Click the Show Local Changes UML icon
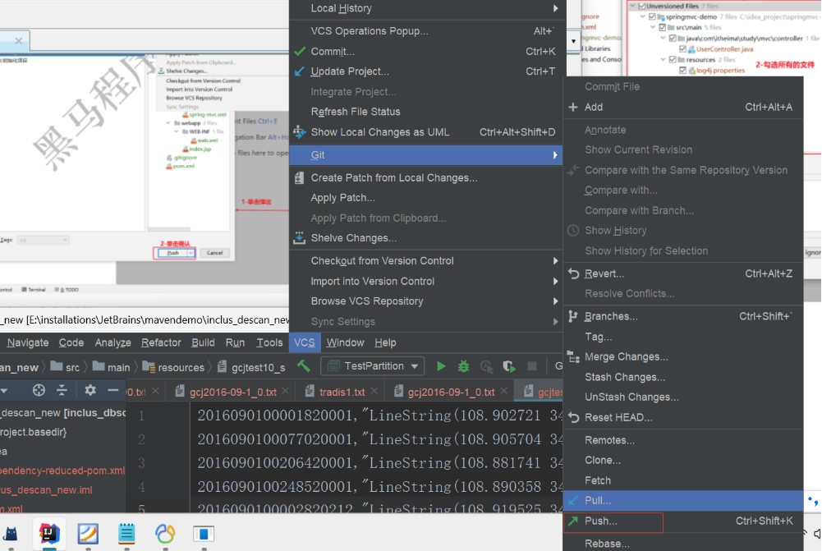822x551 pixels. [300, 132]
